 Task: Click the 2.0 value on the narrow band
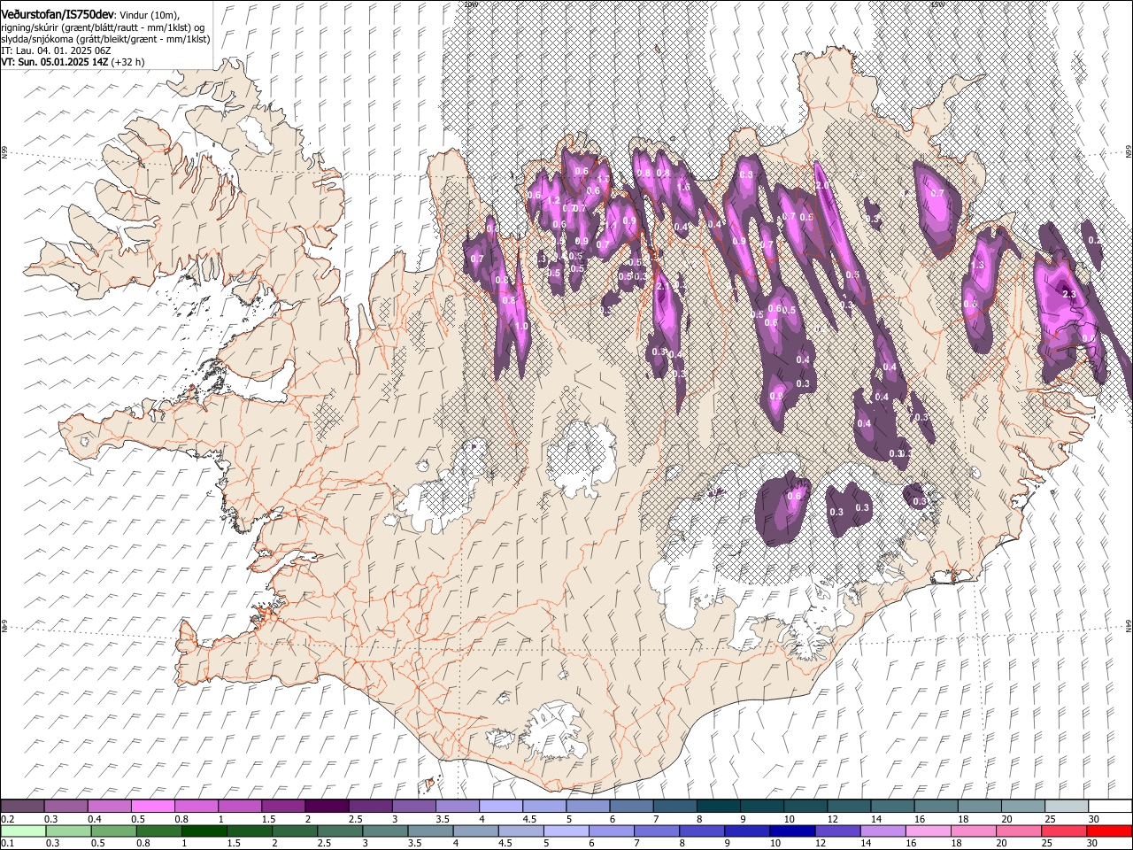tap(822, 186)
